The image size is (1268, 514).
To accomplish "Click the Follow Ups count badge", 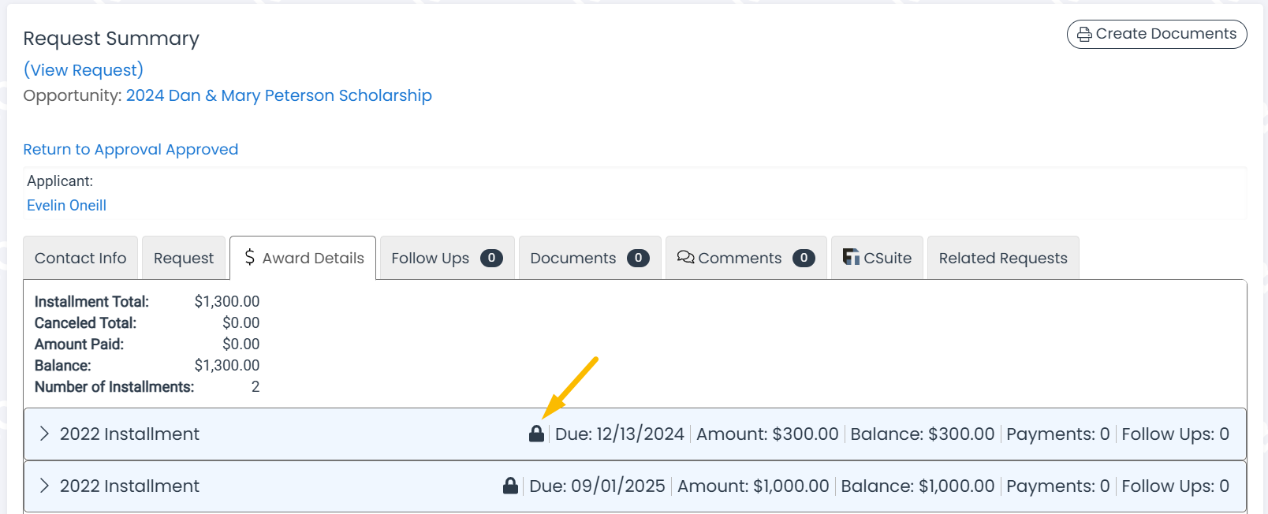I will [491, 258].
